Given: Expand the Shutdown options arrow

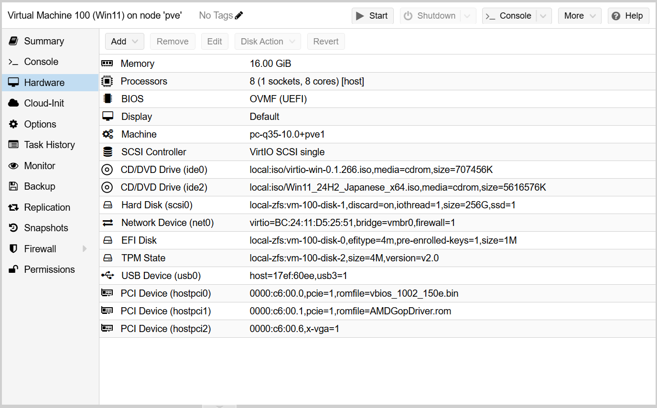Looking at the screenshot, I should [468, 16].
